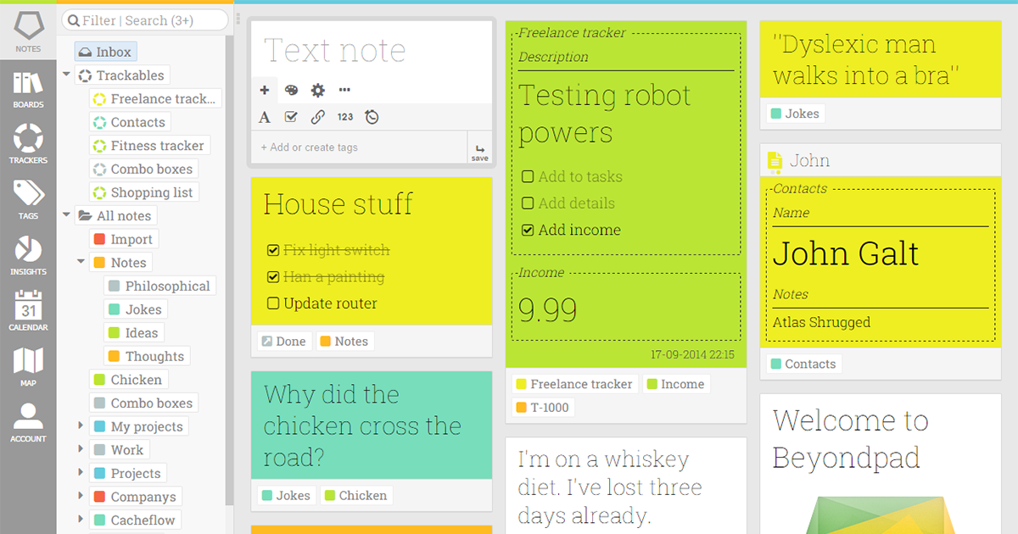The width and height of the screenshot is (1018, 534).
Task: Add a reminder with the timer icon
Action: [372, 117]
